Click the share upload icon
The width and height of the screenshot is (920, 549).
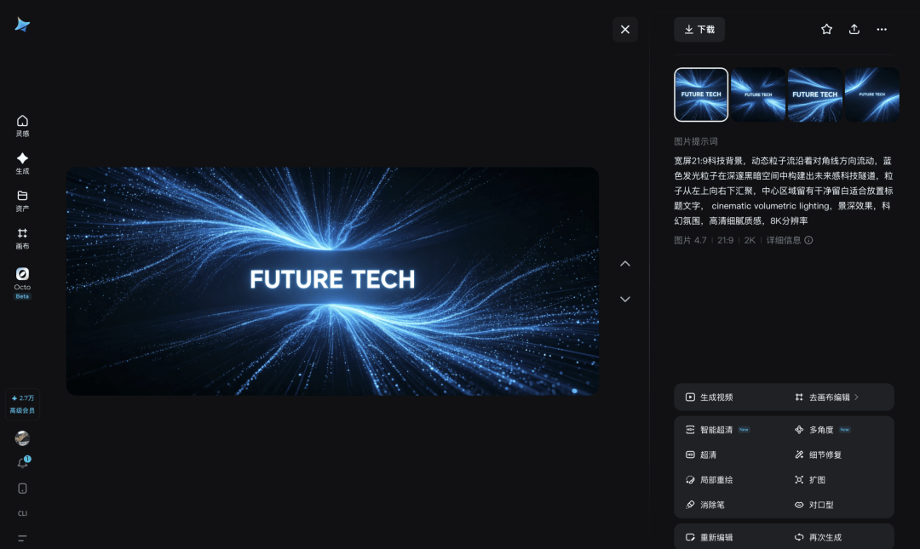[854, 29]
